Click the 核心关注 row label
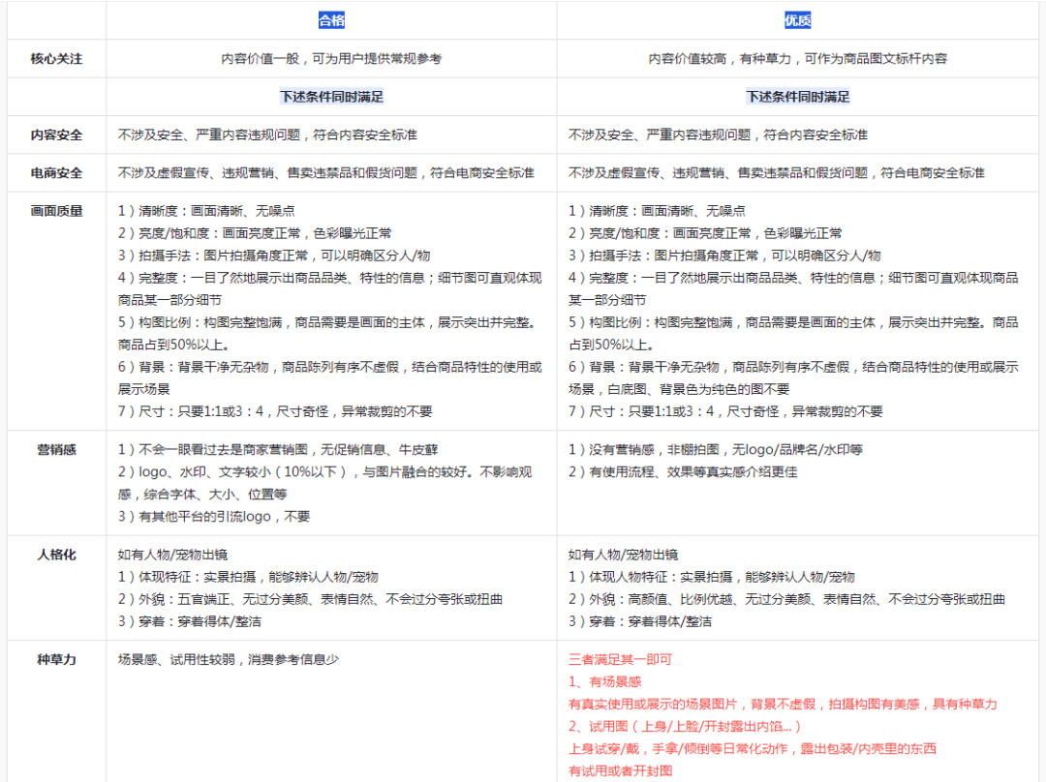Image resolution: width=1046 pixels, height=782 pixels. point(53,57)
